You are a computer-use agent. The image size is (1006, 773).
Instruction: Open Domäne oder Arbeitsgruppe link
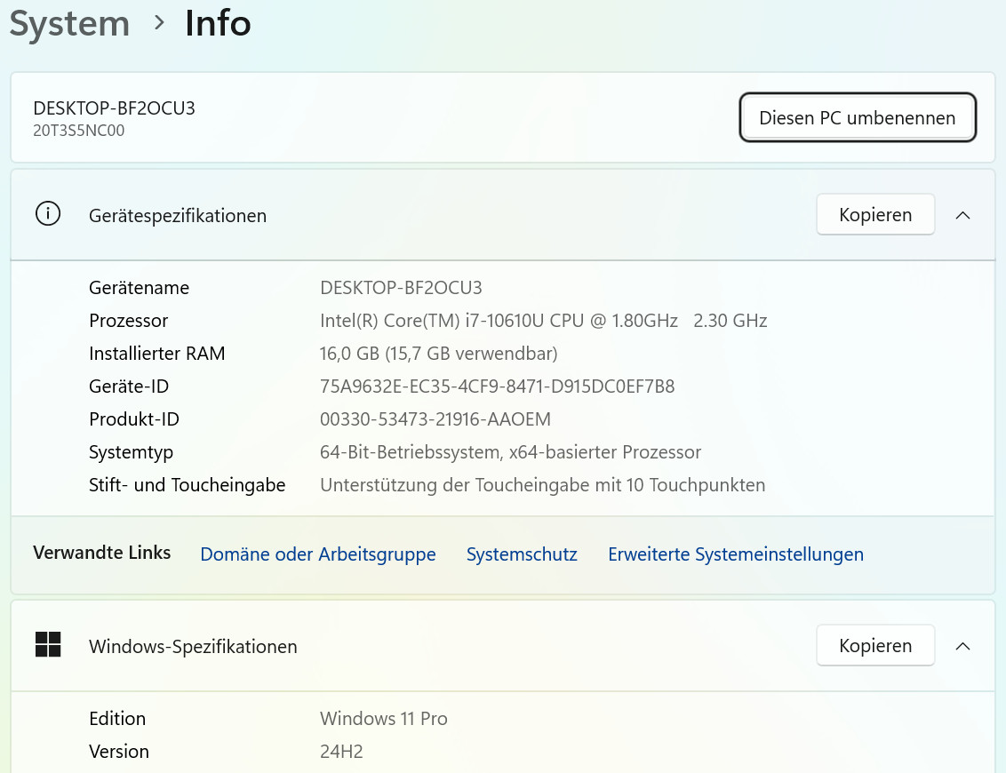318,554
